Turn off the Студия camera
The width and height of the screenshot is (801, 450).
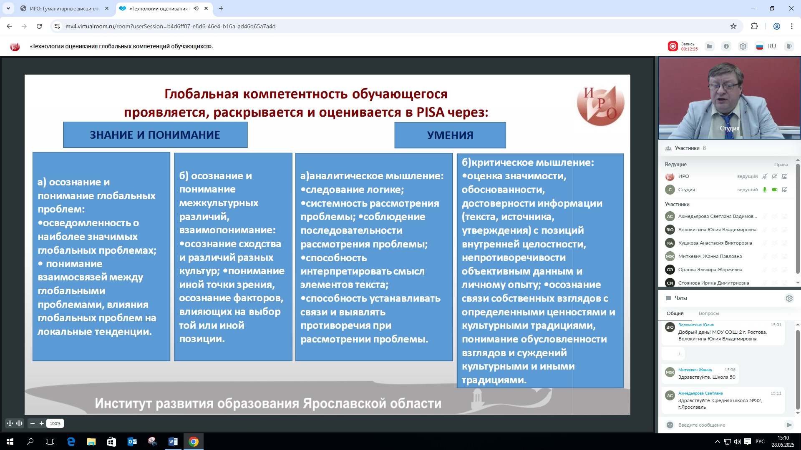(x=775, y=190)
